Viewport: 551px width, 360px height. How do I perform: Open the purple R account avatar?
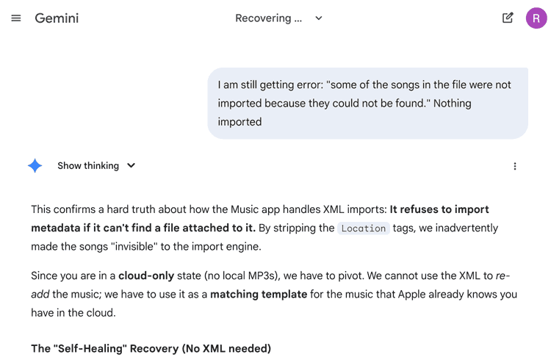[x=536, y=18]
